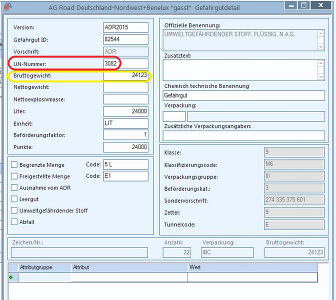Click Klassifizierungscode field M6
The width and height of the screenshot is (336, 300).
click(294, 164)
